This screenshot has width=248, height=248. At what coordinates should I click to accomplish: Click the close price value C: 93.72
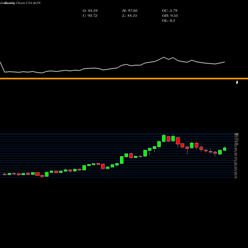[x=90, y=16]
